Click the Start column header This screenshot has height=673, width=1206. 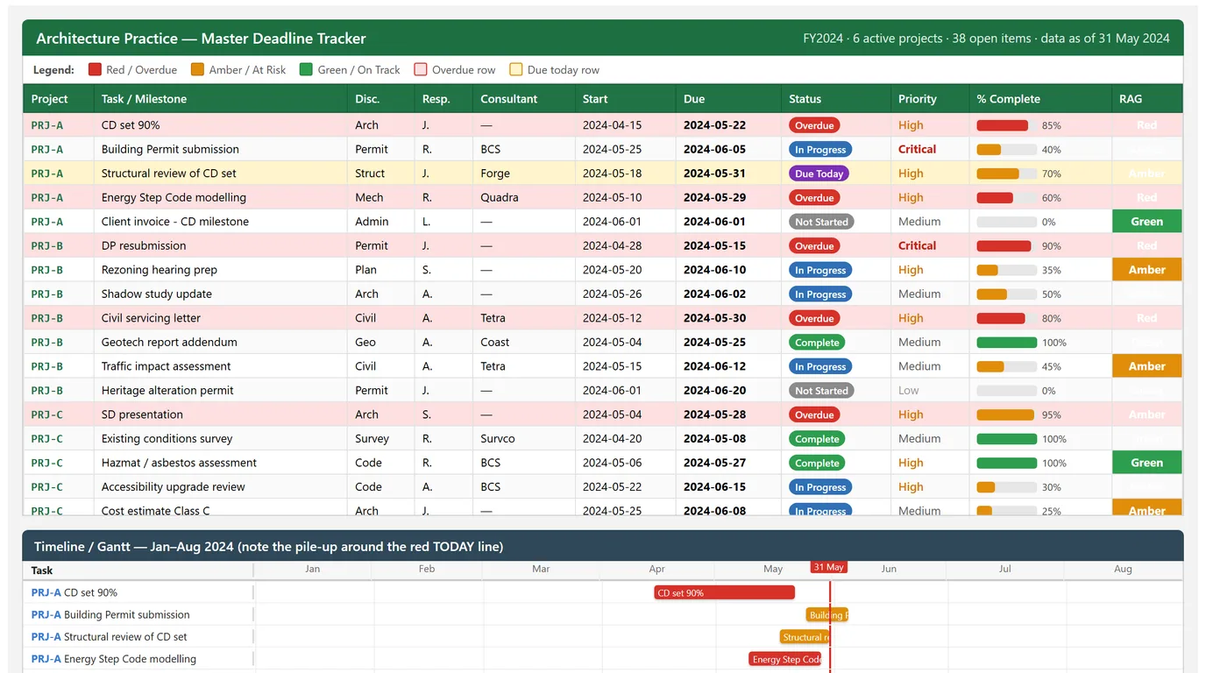pyautogui.click(x=625, y=99)
